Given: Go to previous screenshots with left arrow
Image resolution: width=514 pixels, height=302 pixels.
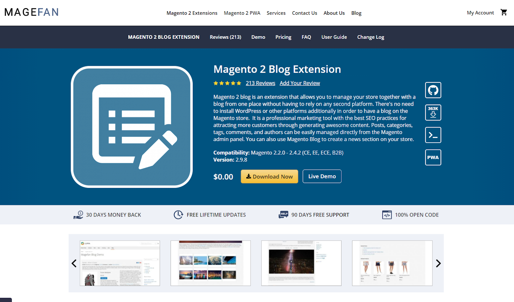Looking at the screenshot, I should (74, 263).
